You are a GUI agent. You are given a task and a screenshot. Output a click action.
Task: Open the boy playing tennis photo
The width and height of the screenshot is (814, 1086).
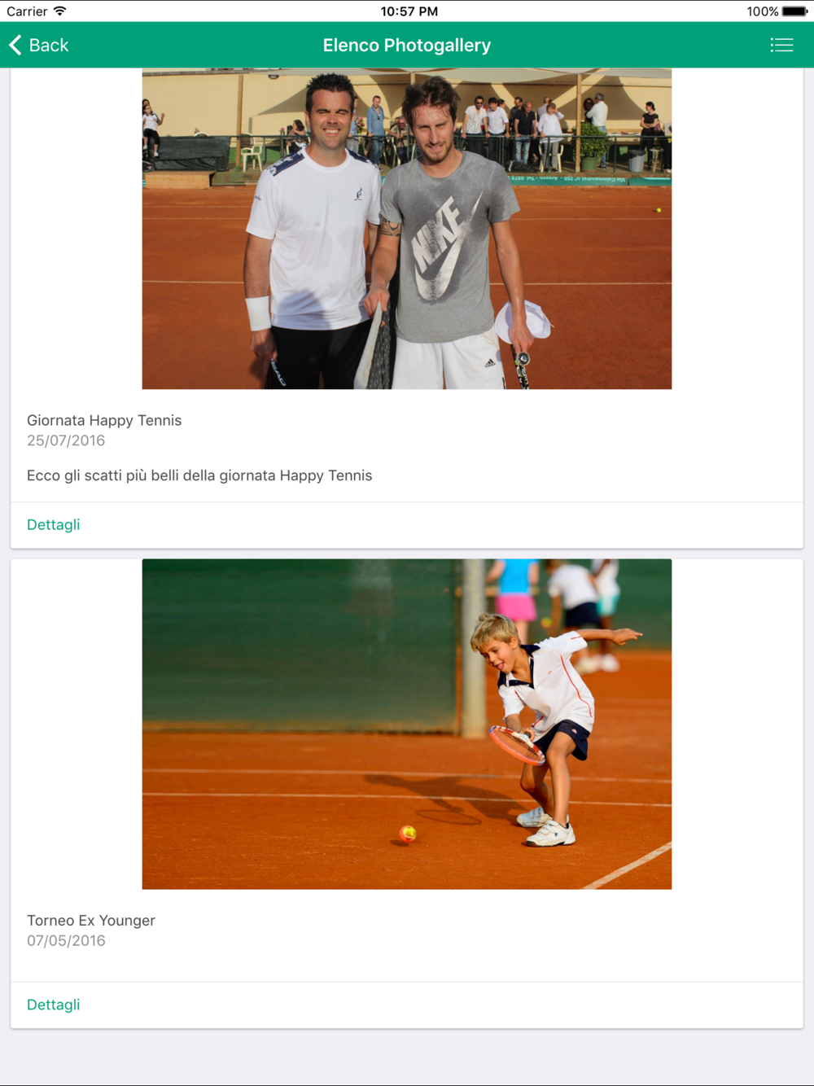point(407,724)
